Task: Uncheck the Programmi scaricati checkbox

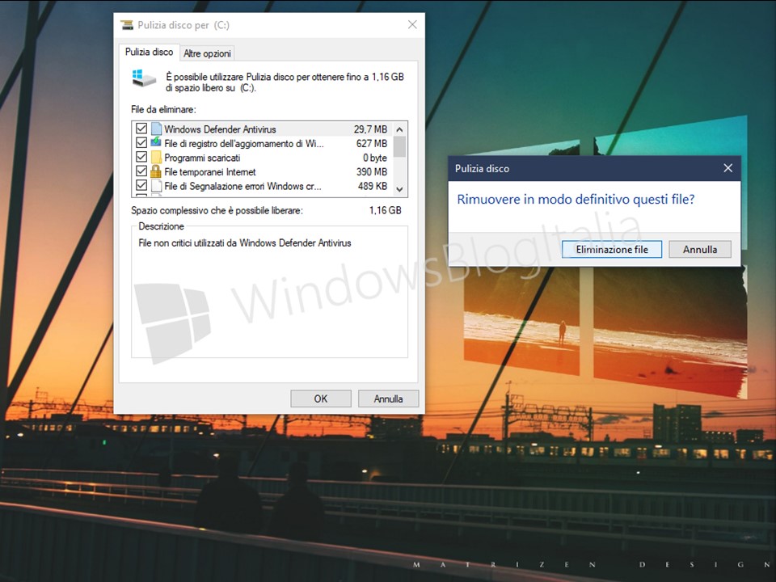Action: 142,158
